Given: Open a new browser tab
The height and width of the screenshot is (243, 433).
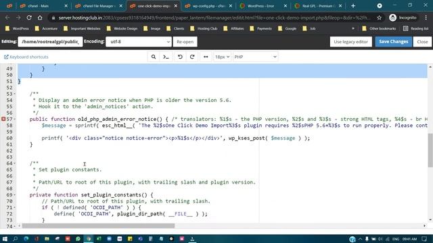Looking at the screenshot, I should tap(353, 6).
